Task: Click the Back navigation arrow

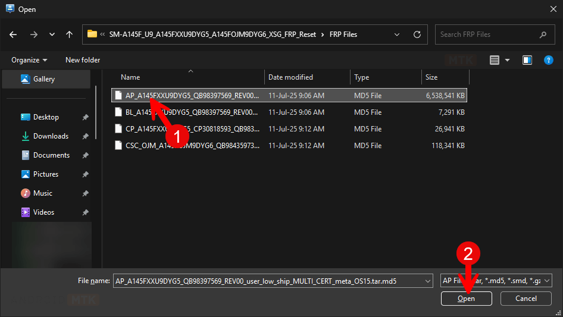Action: pyautogui.click(x=14, y=34)
